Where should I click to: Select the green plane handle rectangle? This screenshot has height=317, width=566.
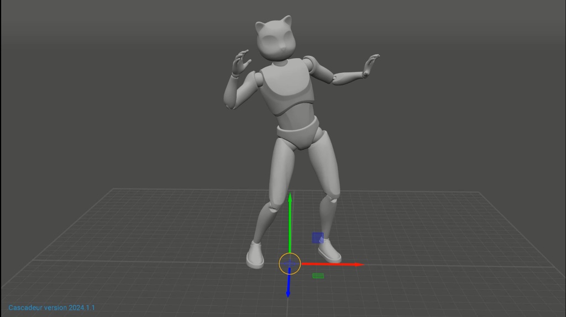(318, 276)
